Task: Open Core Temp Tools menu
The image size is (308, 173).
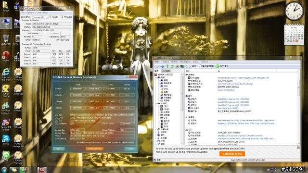Action: [38, 12]
